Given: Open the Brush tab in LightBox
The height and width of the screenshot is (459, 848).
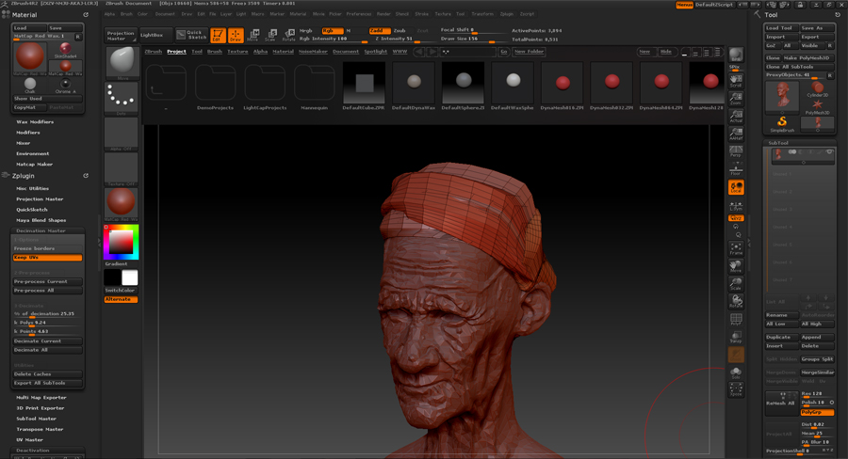Looking at the screenshot, I should point(215,52).
